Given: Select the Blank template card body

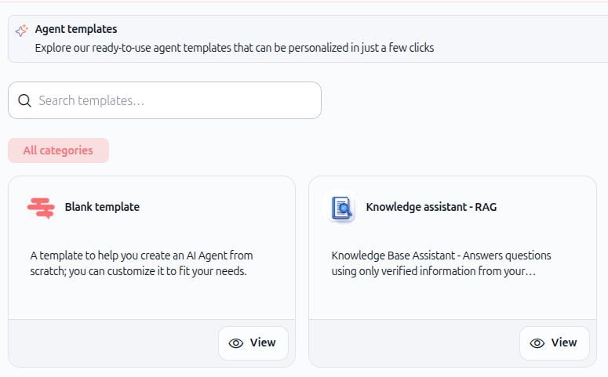Looking at the screenshot, I should point(151,248).
